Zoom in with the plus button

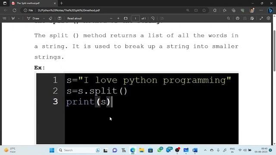(118, 18)
